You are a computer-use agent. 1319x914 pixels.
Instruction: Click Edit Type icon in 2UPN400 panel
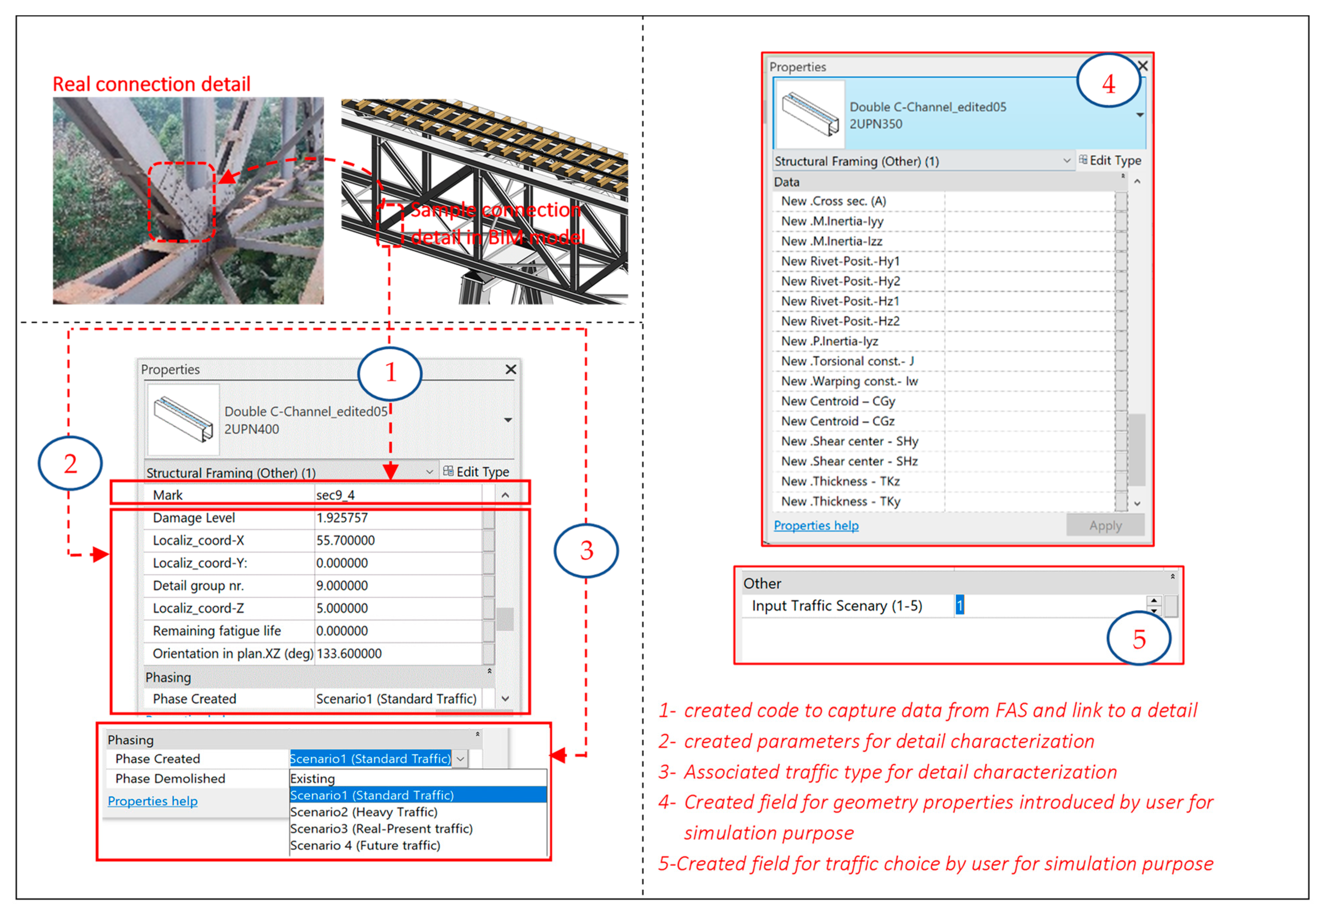pos(448,471)
